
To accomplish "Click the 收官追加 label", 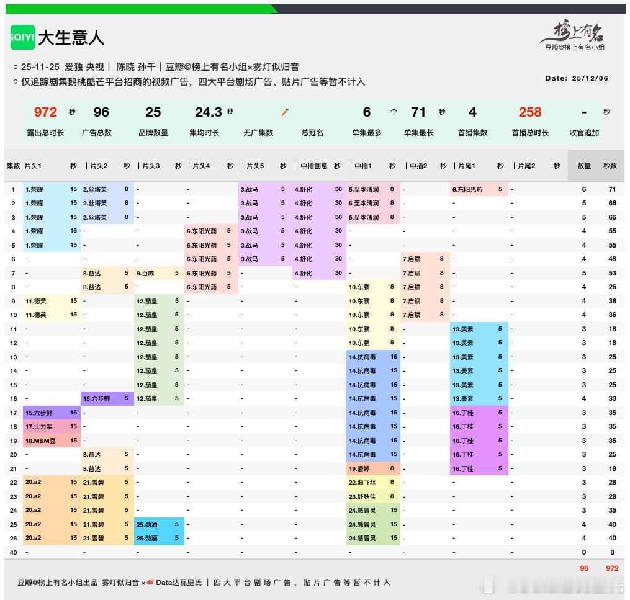I will point(584,133).
